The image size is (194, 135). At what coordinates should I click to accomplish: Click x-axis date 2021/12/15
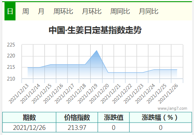coord(41,94)
